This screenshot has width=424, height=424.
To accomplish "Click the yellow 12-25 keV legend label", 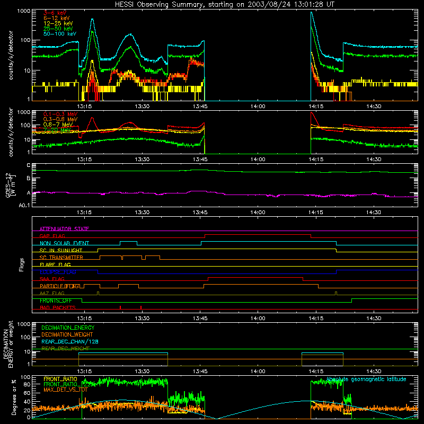I will pos(58,23).
